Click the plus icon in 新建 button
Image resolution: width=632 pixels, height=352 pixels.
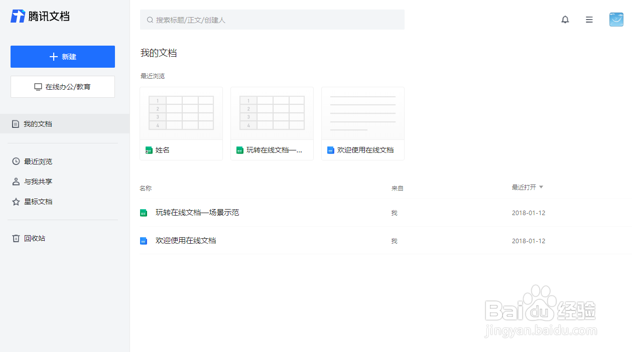click(x=54, y=57)
